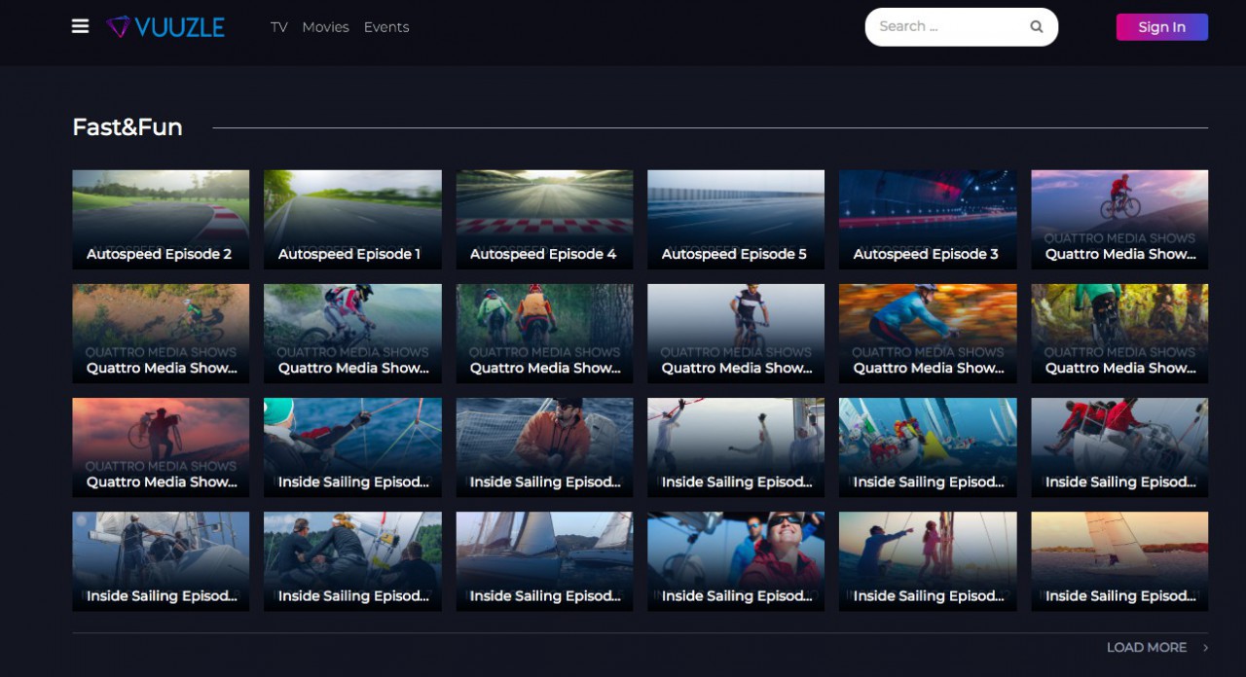Open the top-row Quattro Media Shows thumbnail
This screenshot has width=1246, height=677.
pyautogui.click(x=1119, y=219)
